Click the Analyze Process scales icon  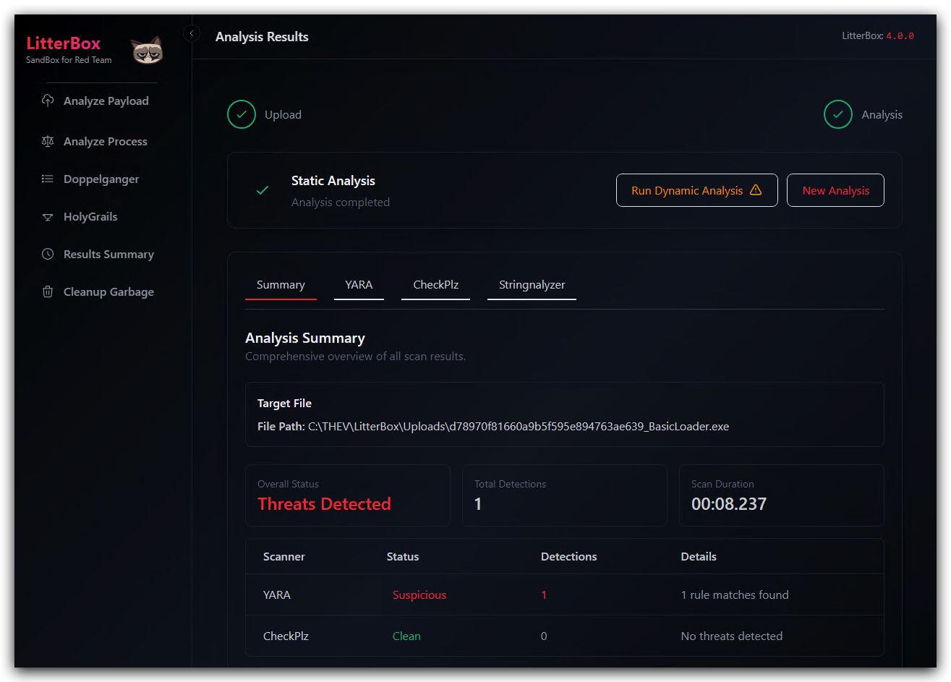pos(48,141)
